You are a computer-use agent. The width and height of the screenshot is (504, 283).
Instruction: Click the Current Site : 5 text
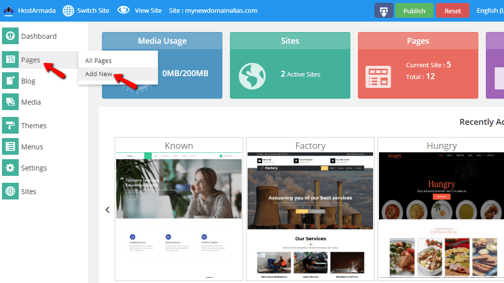429,65
